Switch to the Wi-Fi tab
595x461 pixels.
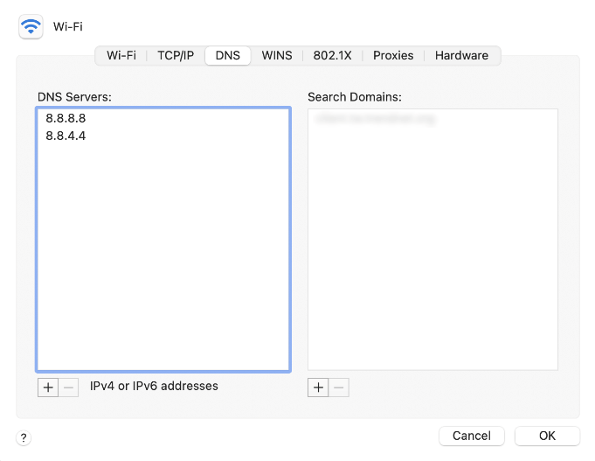pos(121,55)
